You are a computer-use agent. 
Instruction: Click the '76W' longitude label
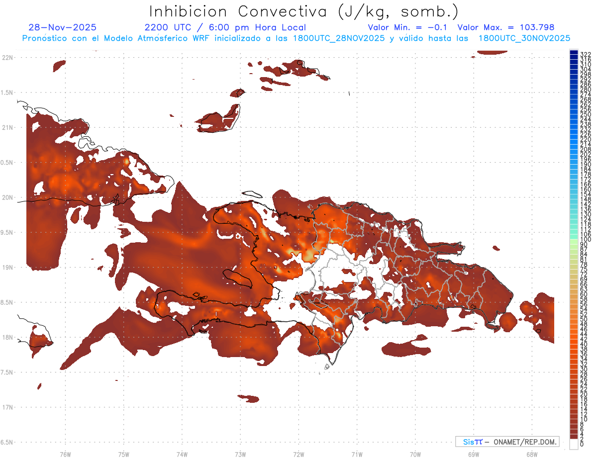pyautogui.click(x=65, y=454)
